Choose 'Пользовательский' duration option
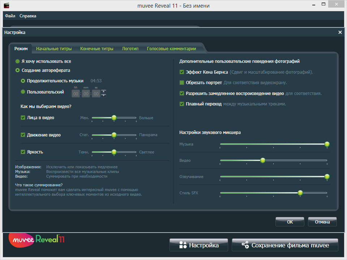Screen dimensions: 347x260 pos(23,92)
